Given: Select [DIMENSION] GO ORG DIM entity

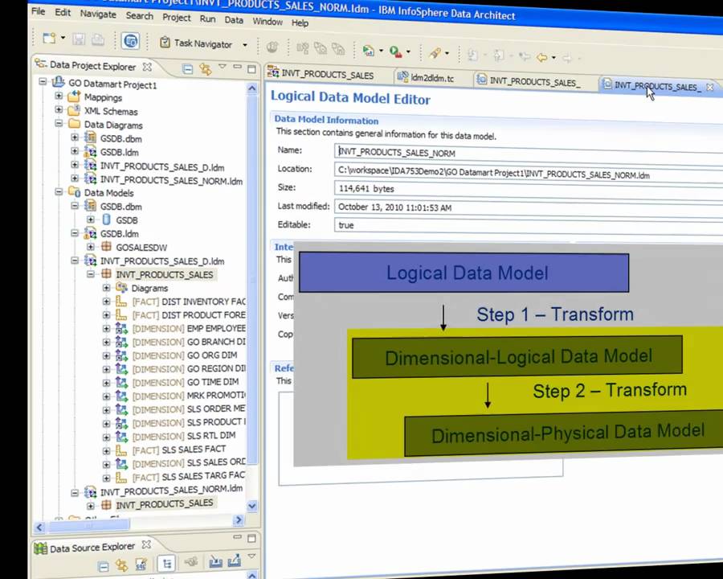Looking at the screenshot, I should point(185,355).
